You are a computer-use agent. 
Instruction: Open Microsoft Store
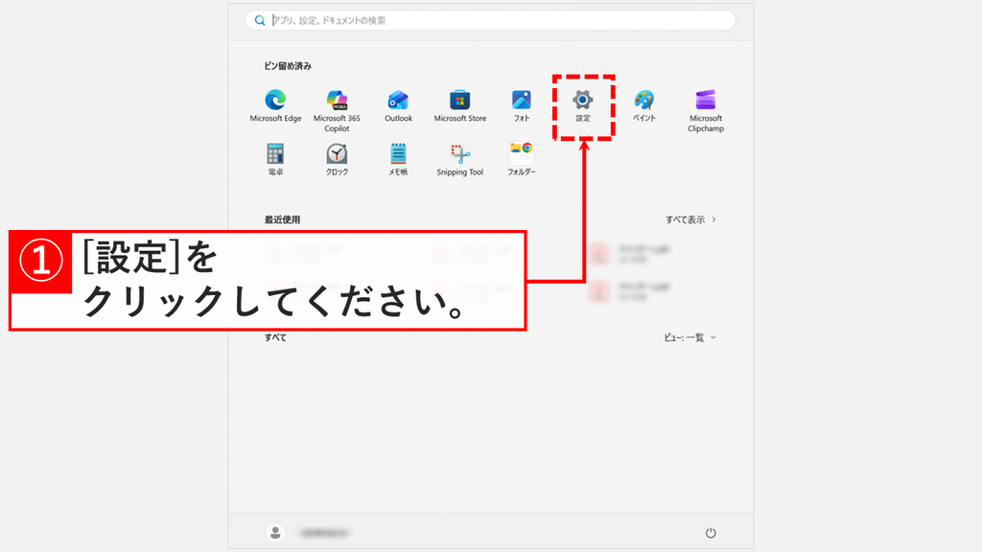click(459, 105)
